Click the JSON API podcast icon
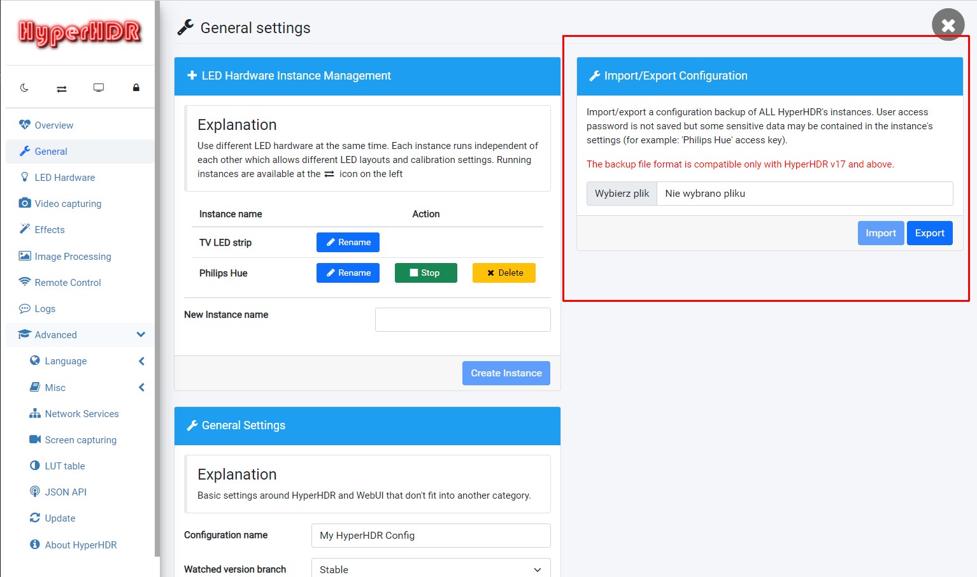 35,492
